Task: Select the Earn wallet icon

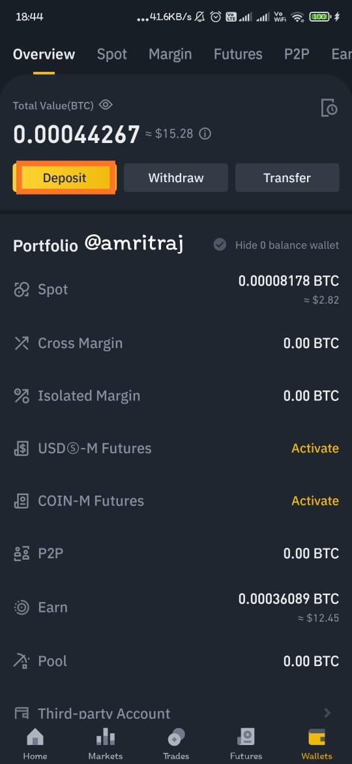Action: point(22,607)
